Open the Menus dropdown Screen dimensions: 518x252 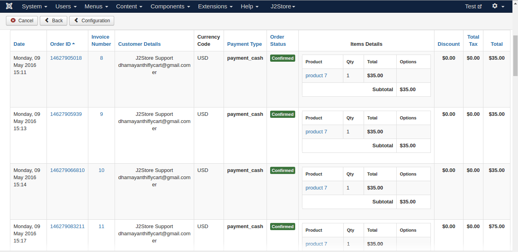pyautogui.click(x=96, y=6)
